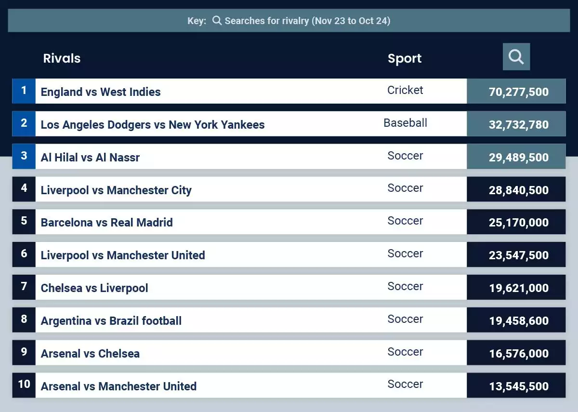Click the magnifier icon column header

[x=516, y=57]
